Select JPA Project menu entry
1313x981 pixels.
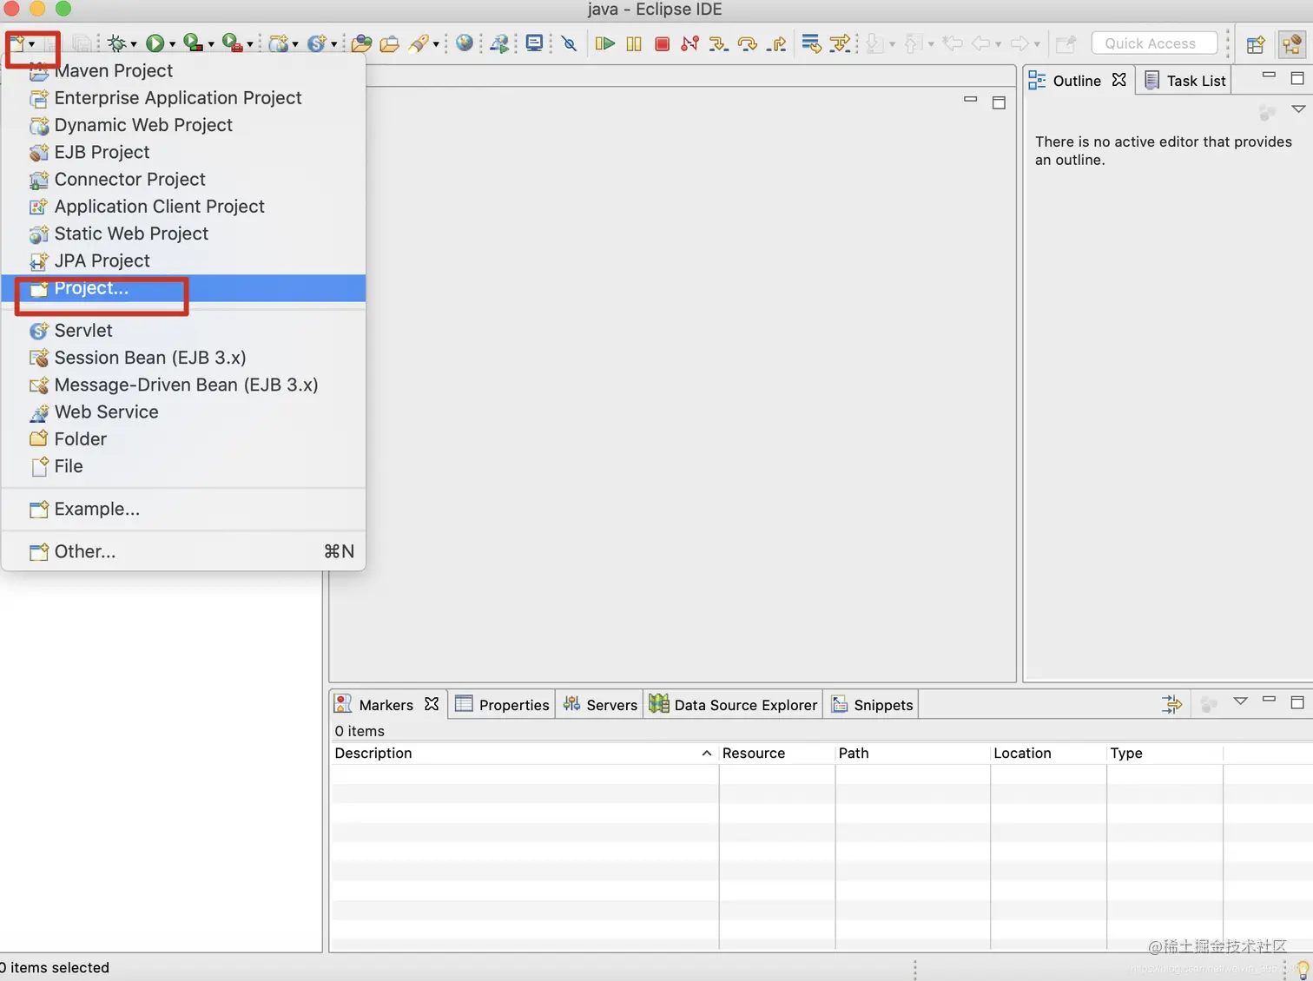click(183, 260)
